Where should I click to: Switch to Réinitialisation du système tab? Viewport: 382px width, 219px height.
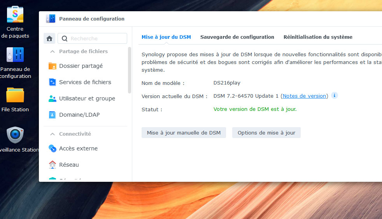318,37
